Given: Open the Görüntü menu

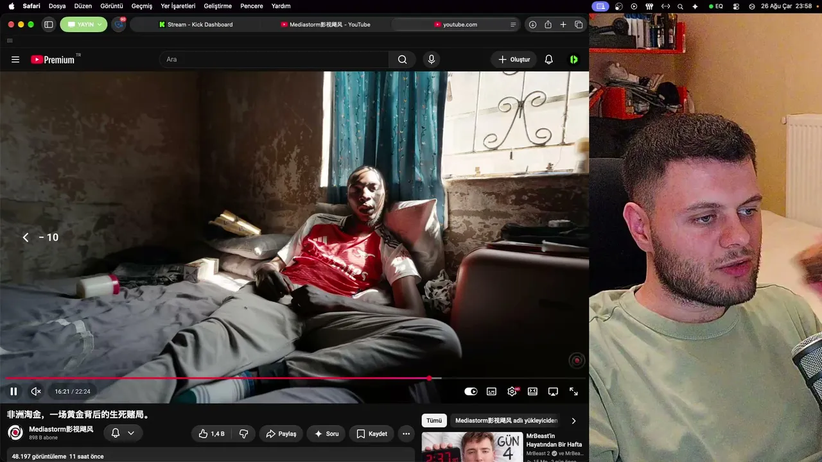Looking at the screenshot, I should click(x=112, y=6).
